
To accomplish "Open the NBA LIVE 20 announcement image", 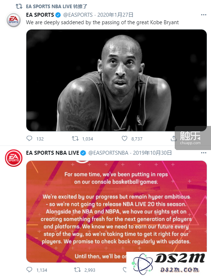I will [116, 211].
